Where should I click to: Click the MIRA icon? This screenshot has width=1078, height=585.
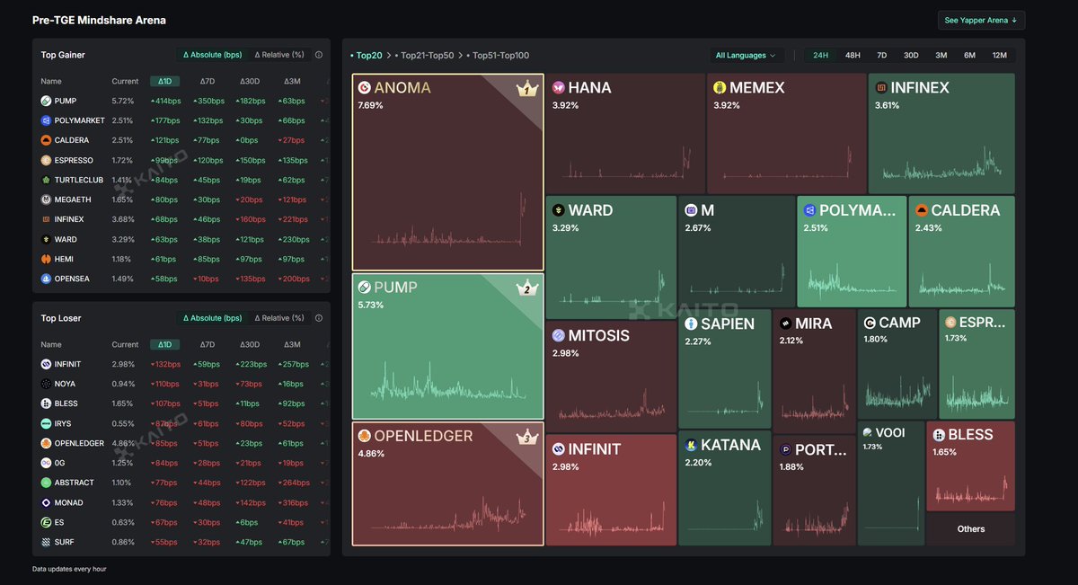785,324
